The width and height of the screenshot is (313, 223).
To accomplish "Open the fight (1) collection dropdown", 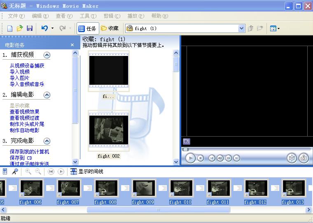I will coord(241,28).
